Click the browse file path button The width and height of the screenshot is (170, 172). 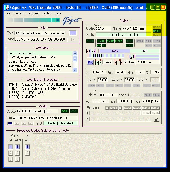(x=73, y=33)
